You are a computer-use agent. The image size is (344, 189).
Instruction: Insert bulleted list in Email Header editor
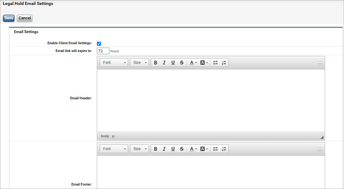[x=215, y=63]
